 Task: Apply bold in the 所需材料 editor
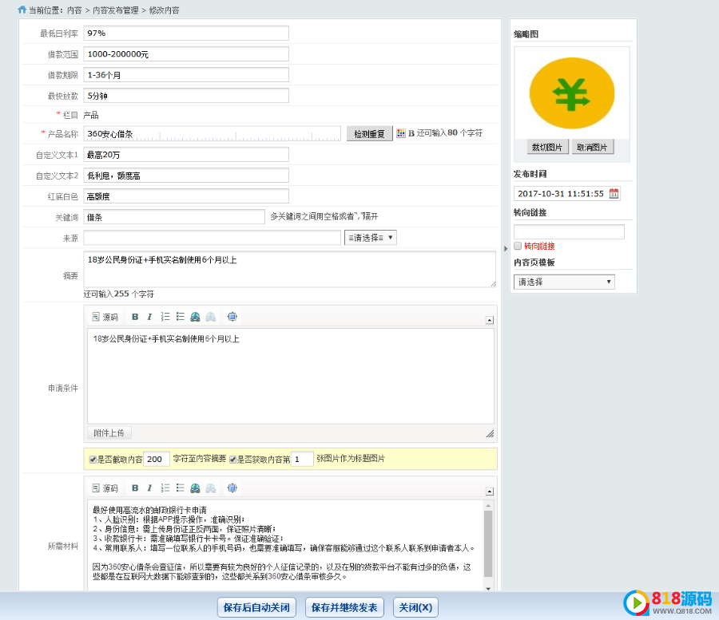[x=135, y=488]
